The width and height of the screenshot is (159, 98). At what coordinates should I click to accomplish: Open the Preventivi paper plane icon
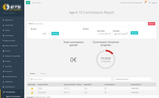click(3, 72)
